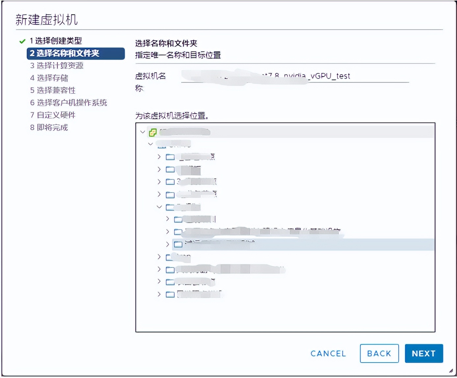Collapse the expanded folder with three subfolders
Viewport: 457px width, 378px height.
point(159,207)
